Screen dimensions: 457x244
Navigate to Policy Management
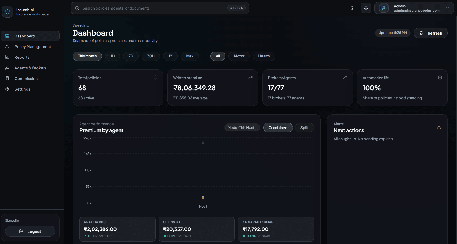[33, 46]
